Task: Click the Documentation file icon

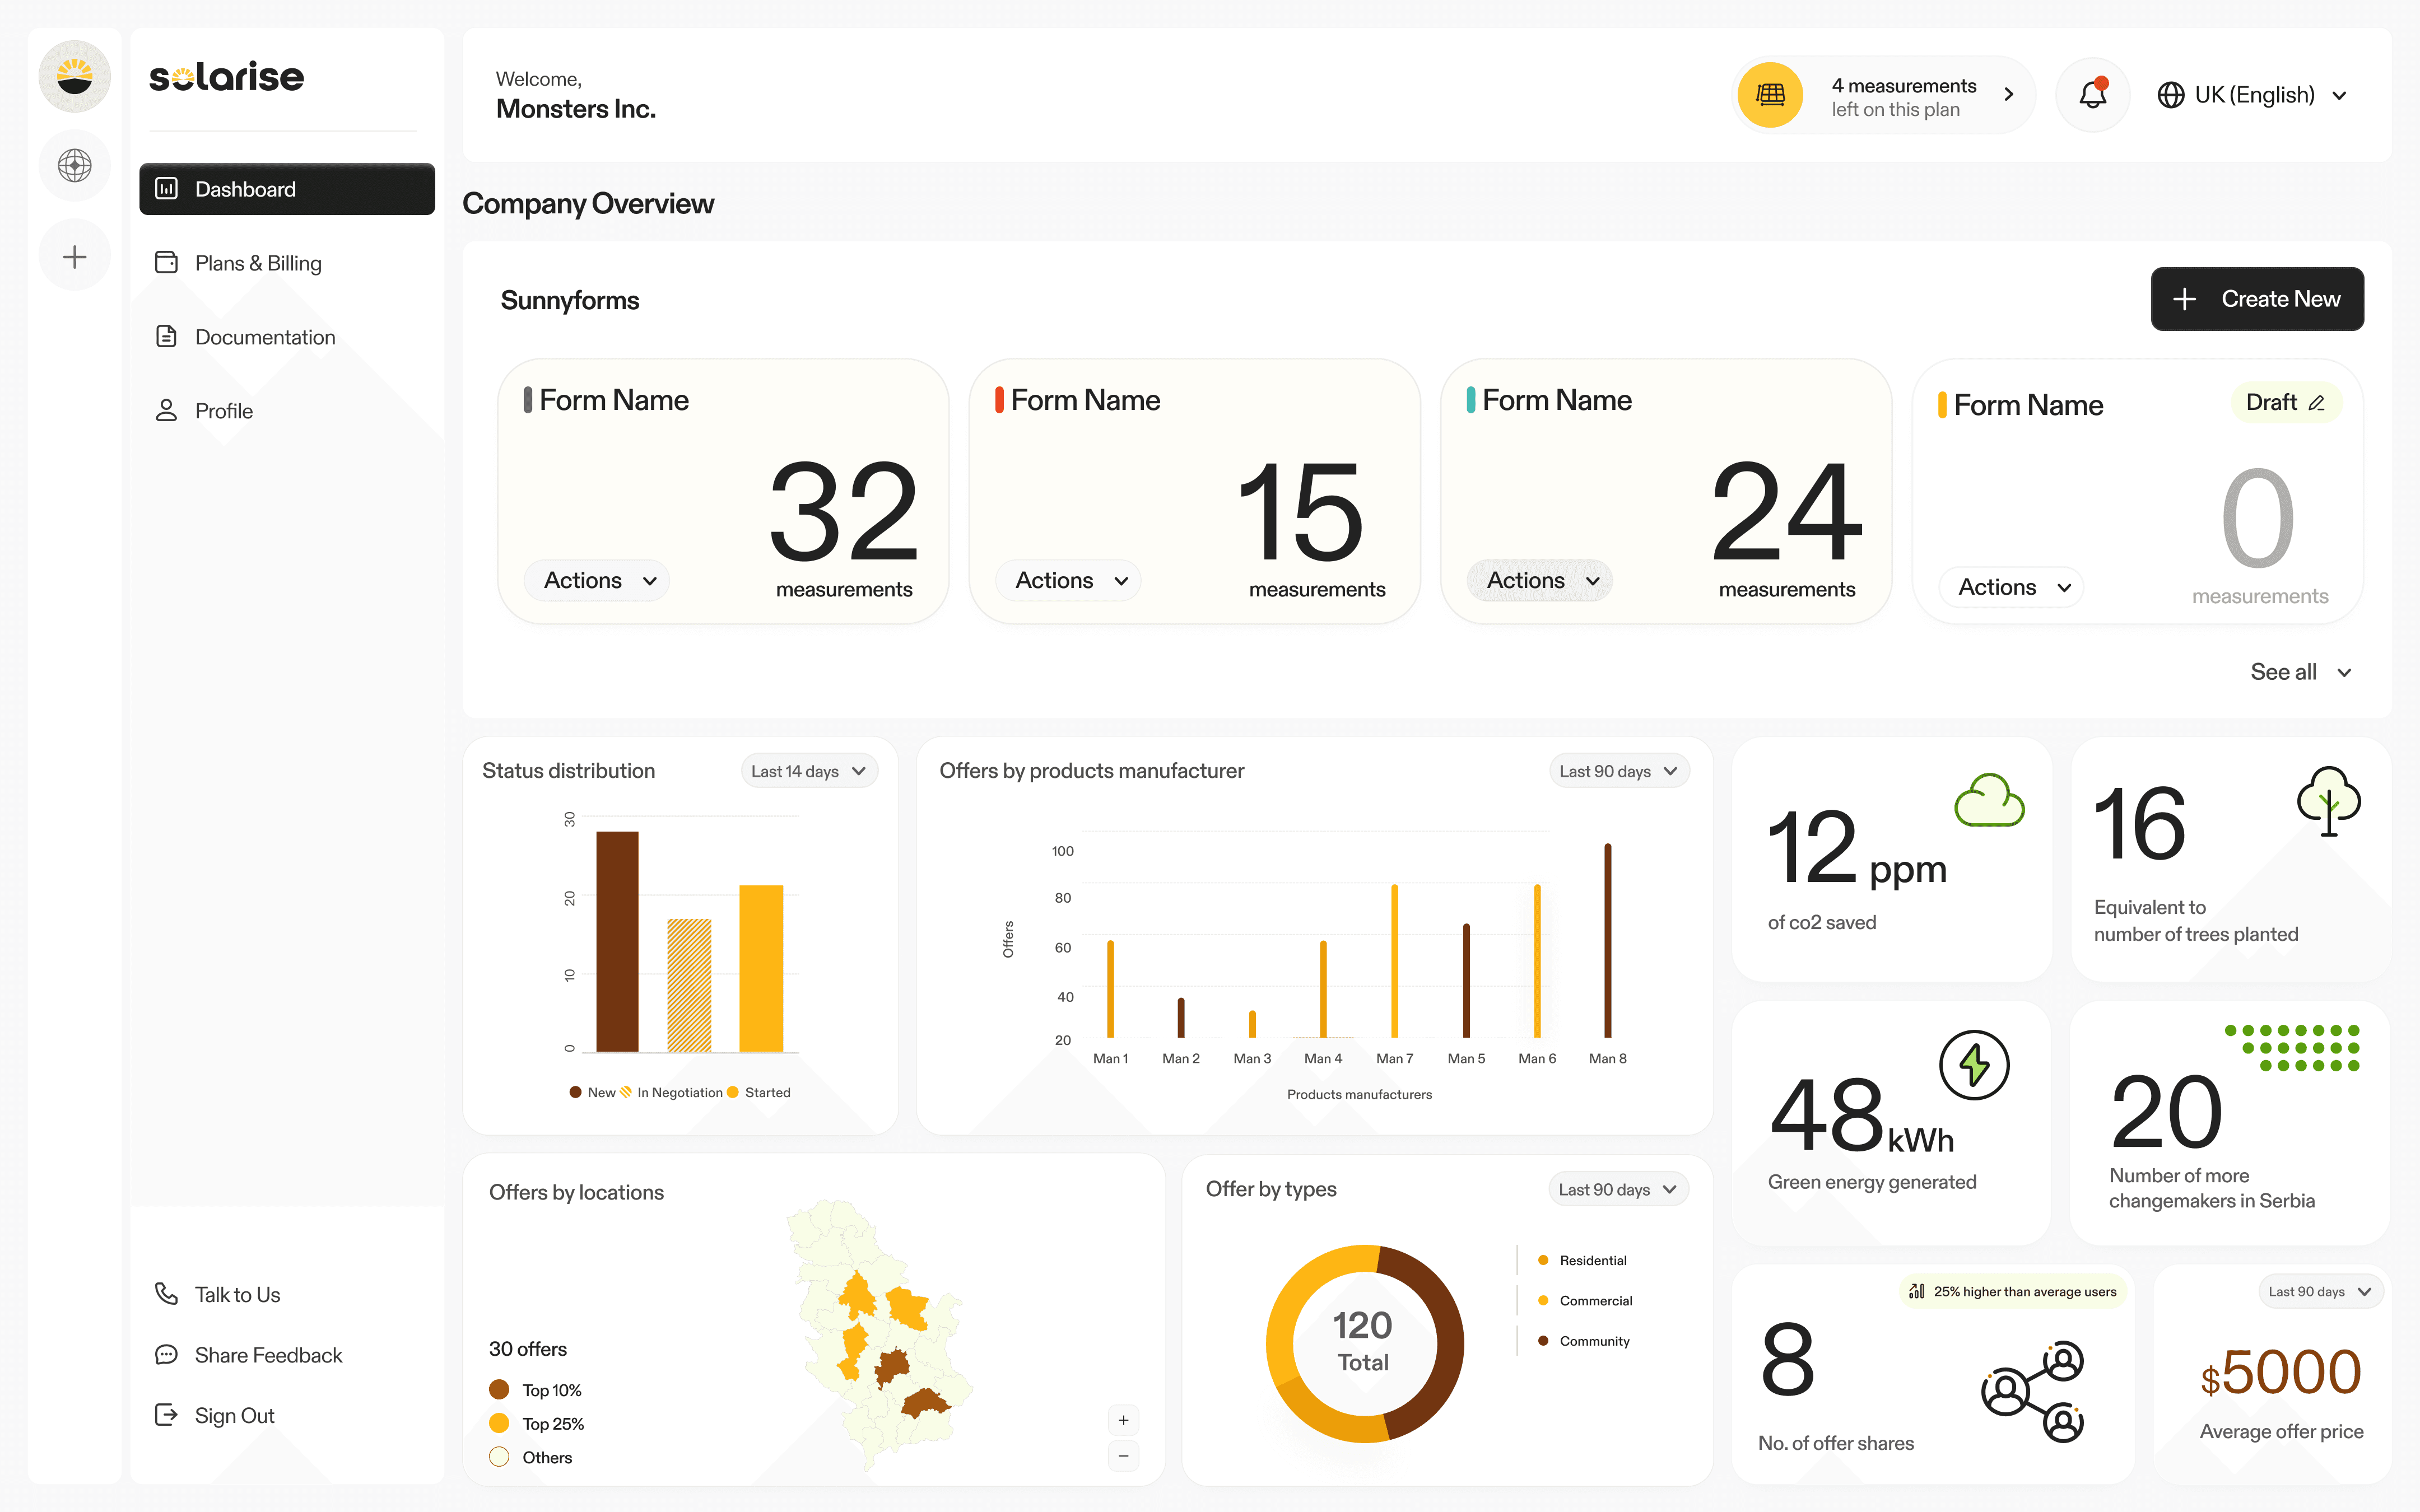Action: click(x=166, y=337)
